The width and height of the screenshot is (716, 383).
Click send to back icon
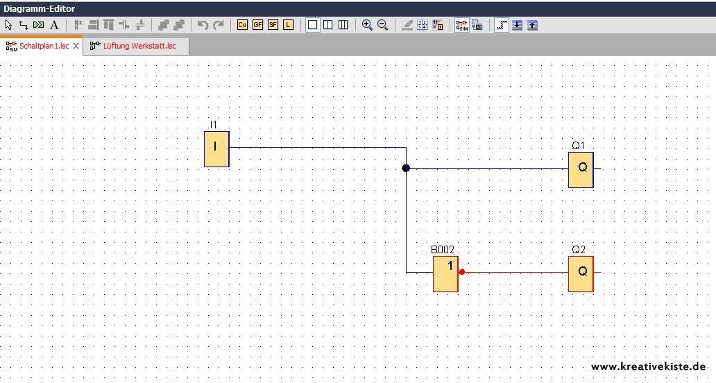pos(179,25)
